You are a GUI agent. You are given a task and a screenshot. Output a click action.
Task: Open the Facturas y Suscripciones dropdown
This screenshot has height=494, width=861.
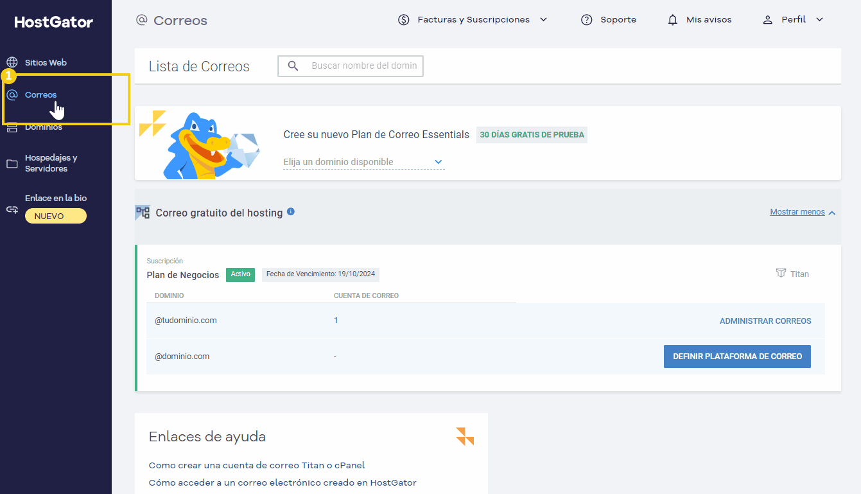473,20
